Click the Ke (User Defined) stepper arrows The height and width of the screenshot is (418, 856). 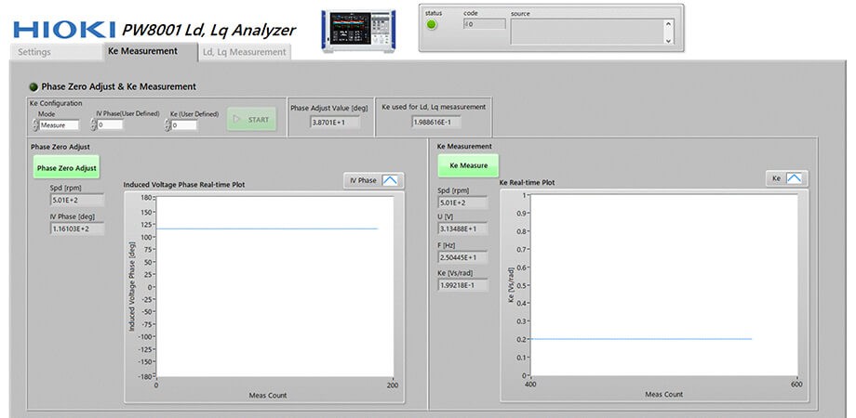click(166, 124)
